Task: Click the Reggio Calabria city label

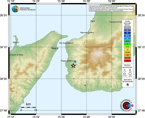Action: (67, 61)
